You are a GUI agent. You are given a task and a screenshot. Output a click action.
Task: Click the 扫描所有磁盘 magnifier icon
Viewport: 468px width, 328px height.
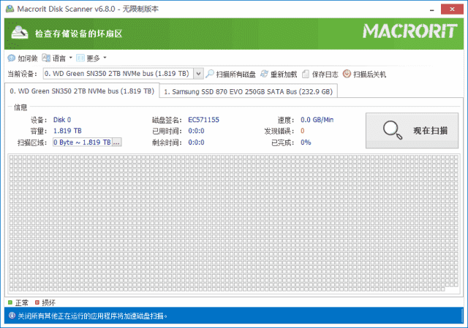210,74
